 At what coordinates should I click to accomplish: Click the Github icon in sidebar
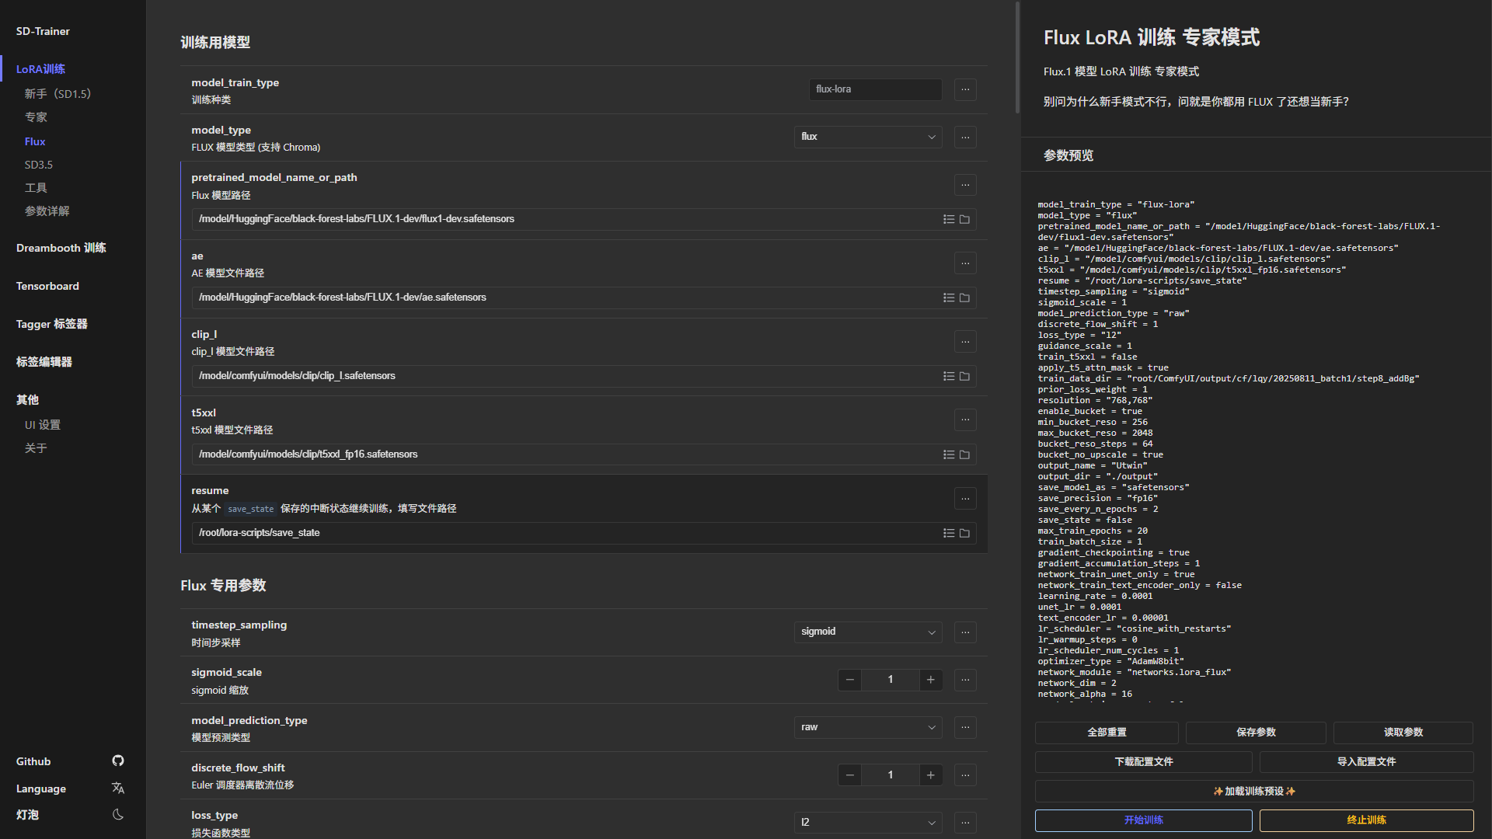pos(118,761)
